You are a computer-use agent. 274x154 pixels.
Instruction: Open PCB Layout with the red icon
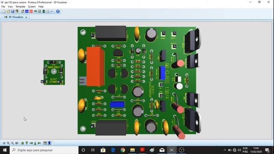[31, 12]
